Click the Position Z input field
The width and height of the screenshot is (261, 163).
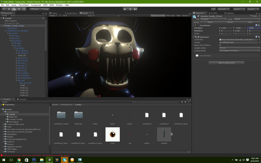(254, 28)
